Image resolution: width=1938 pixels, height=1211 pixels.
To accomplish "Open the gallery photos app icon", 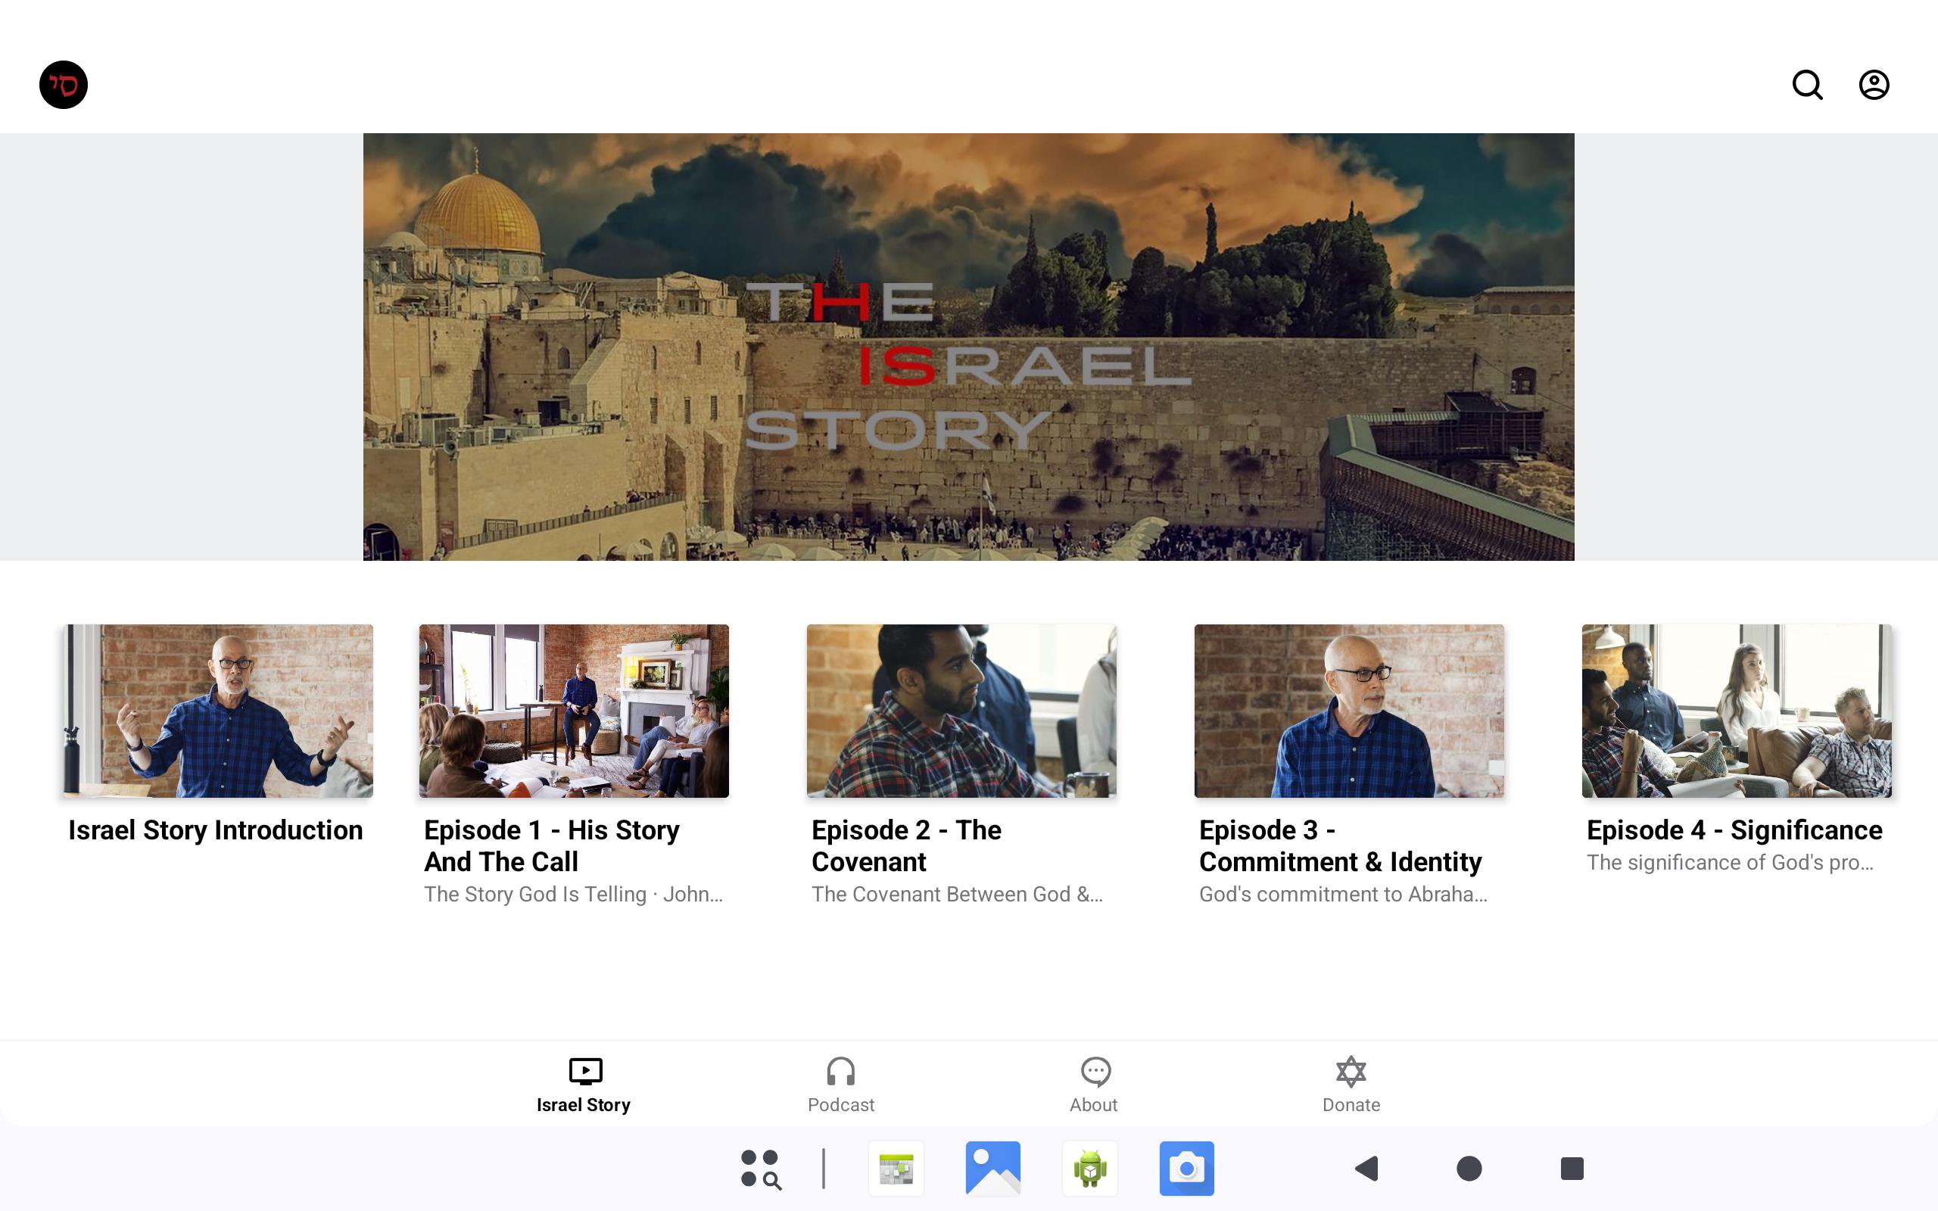I will point(992,1169).
